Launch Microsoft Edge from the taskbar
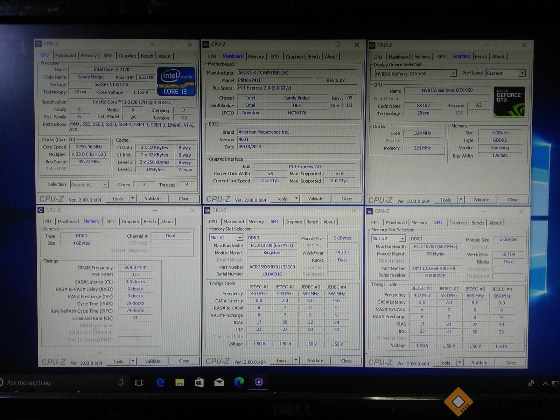This screenshot has height=420, width=560. (x=239, y=382)
